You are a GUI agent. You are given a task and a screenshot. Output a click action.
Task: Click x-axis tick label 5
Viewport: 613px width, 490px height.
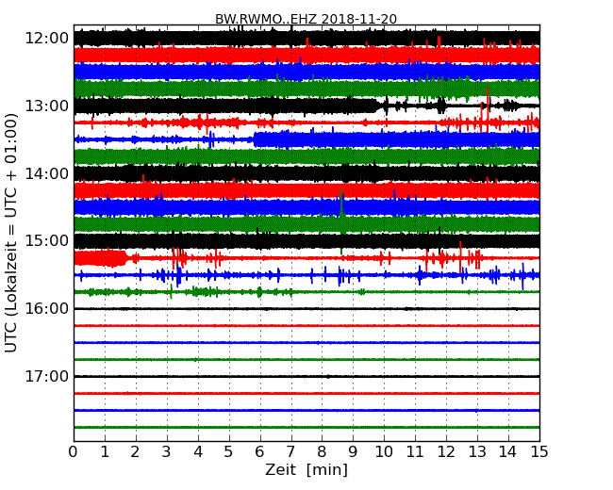(x=229, y=452)
